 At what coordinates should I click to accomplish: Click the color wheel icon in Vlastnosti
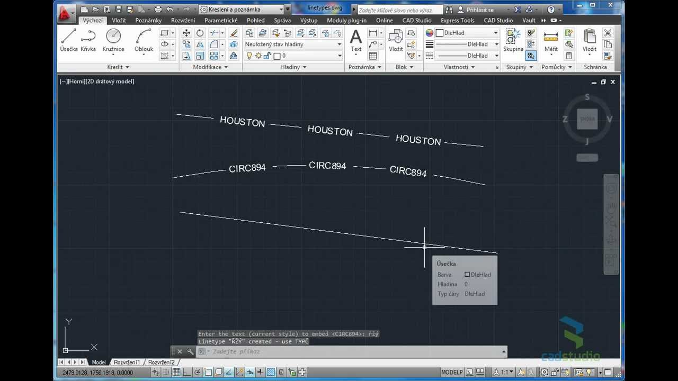click(430, 33)
